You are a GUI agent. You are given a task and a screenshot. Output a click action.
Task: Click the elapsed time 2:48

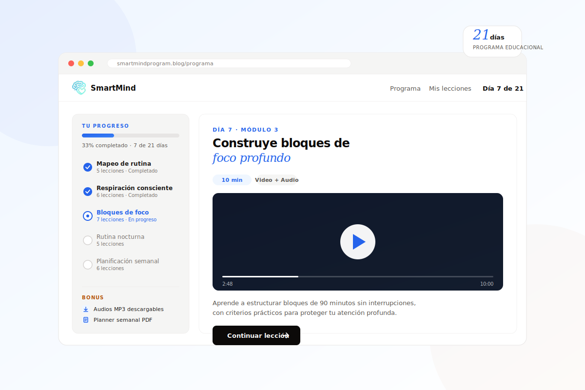pos(227,284)
